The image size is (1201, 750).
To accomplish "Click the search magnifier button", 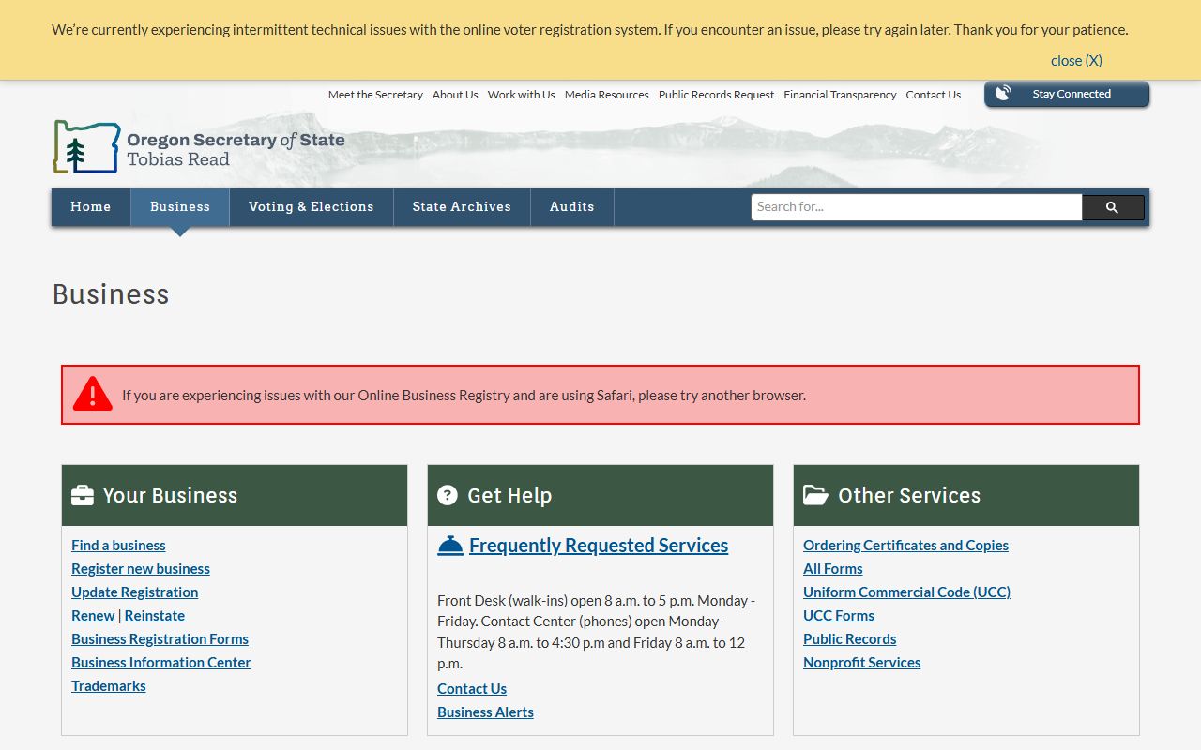I will pos(1113,207).
